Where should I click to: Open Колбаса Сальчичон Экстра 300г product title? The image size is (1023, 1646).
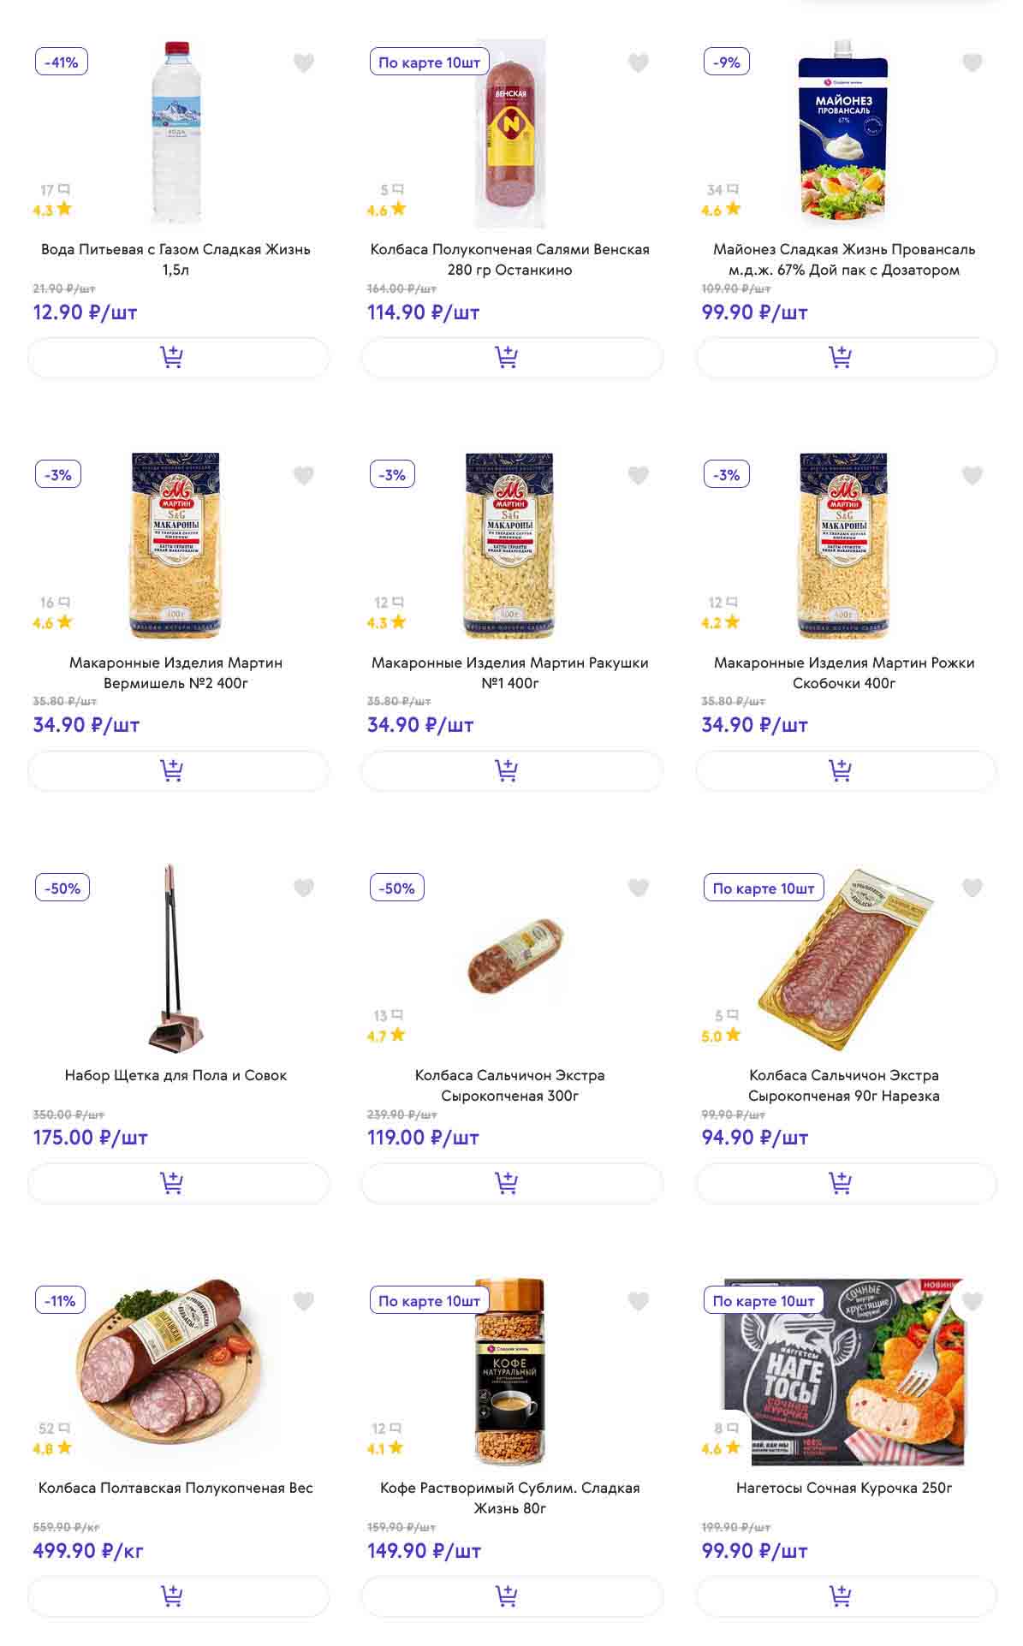[510, 1085]
